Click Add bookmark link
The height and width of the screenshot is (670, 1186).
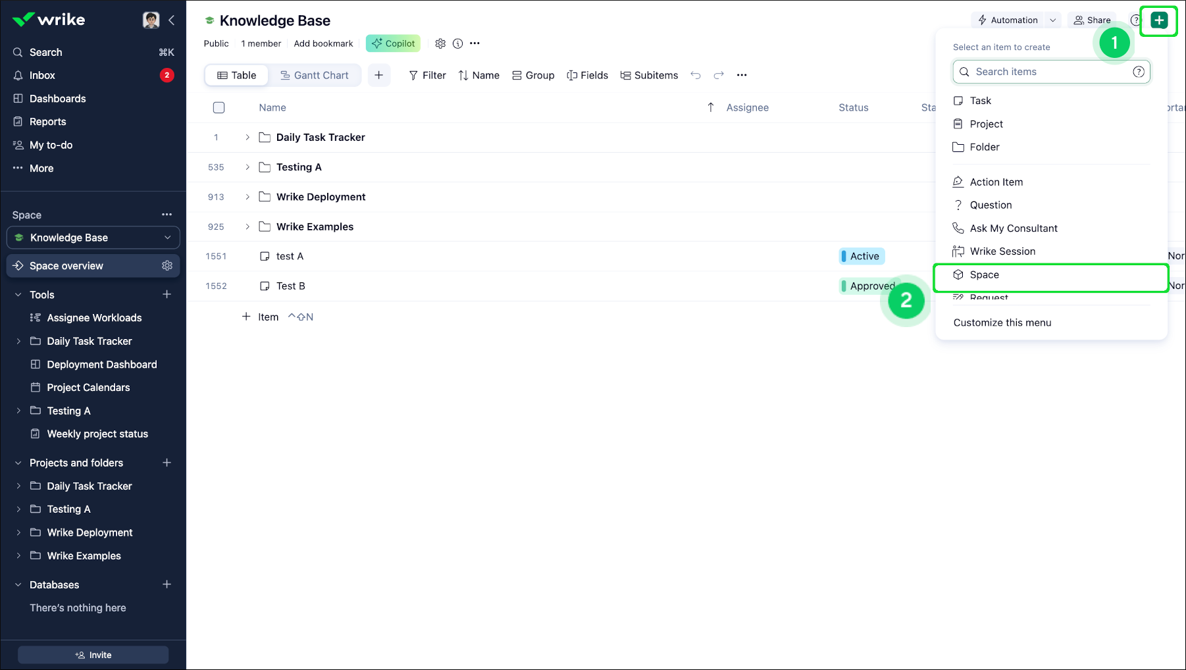[x=323, y=43]
